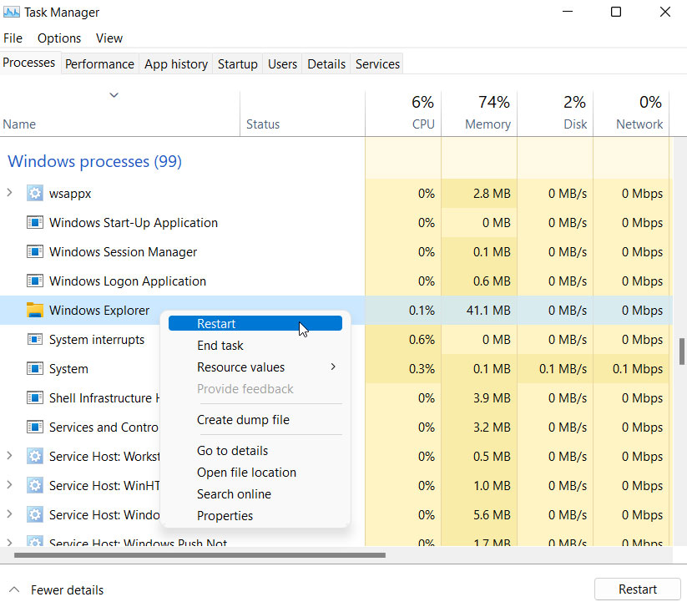Screen dimensions: 687x607
Task: Open the Options menu
Action: click(x=58, y=38)
